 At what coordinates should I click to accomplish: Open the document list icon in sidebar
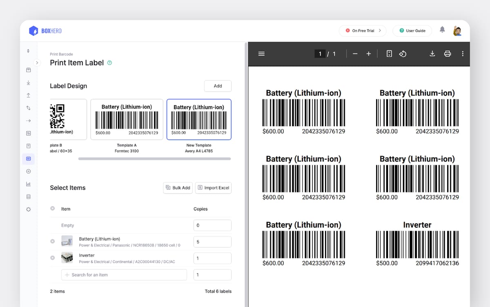(x=28, y=146)
